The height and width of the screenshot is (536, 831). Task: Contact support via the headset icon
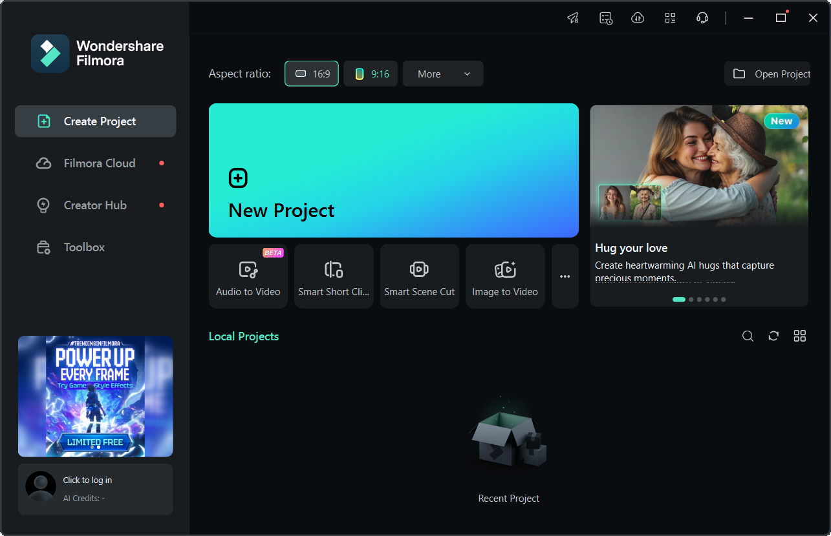702,17
